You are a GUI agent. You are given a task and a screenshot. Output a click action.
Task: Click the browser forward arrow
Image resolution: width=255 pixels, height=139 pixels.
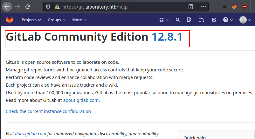click(x=17, y=7)
